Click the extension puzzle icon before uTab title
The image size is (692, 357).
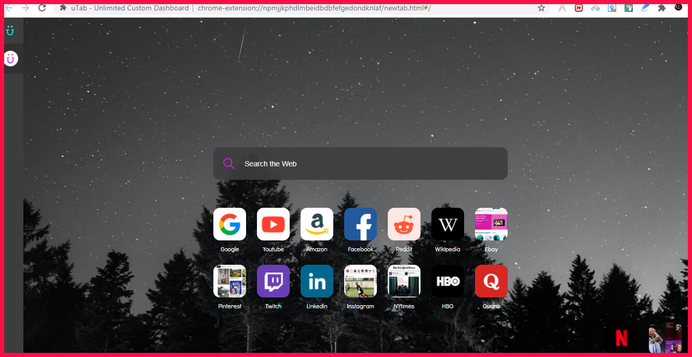click(x=63, y=8)
